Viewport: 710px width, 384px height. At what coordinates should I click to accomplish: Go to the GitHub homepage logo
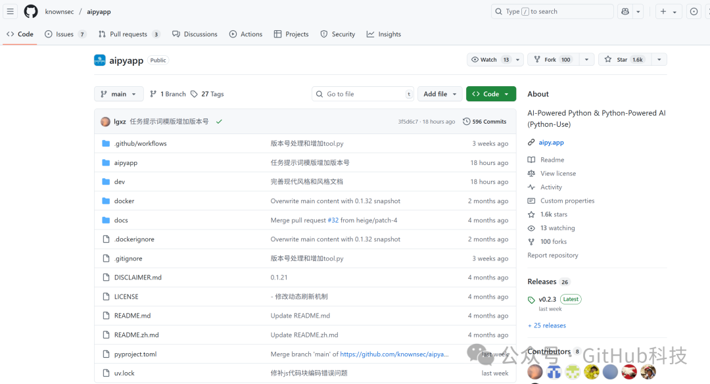31,11
